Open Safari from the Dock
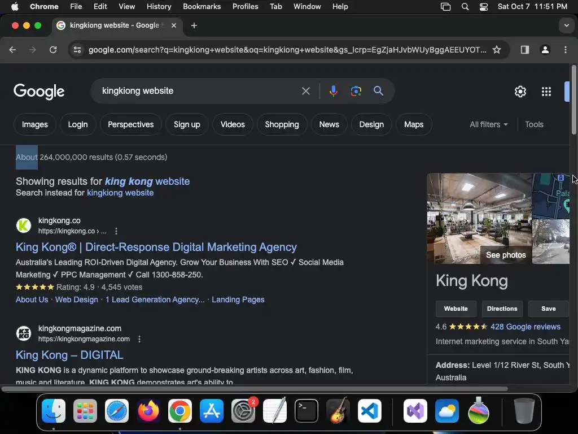 [117, 411]
